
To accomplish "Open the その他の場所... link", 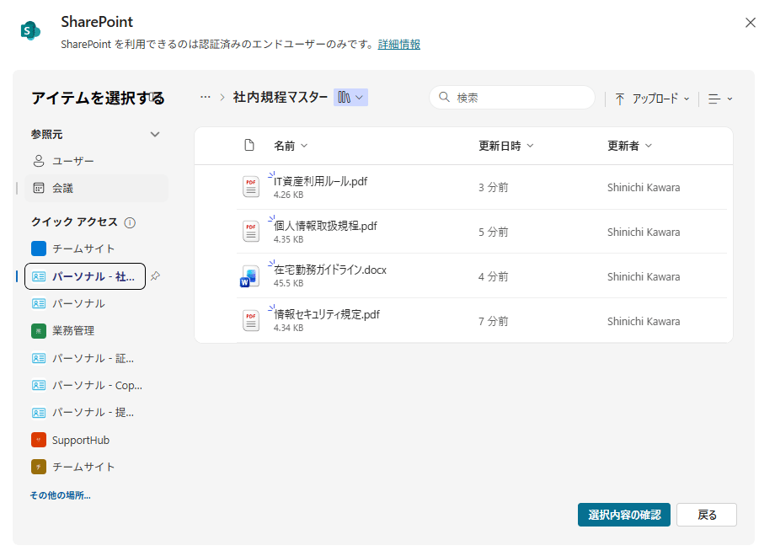I will 61,495.
